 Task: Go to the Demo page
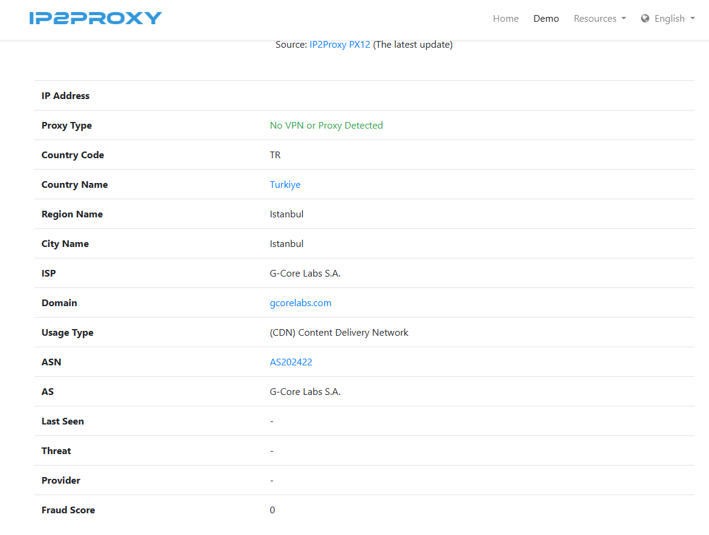[x=546, y=19]
